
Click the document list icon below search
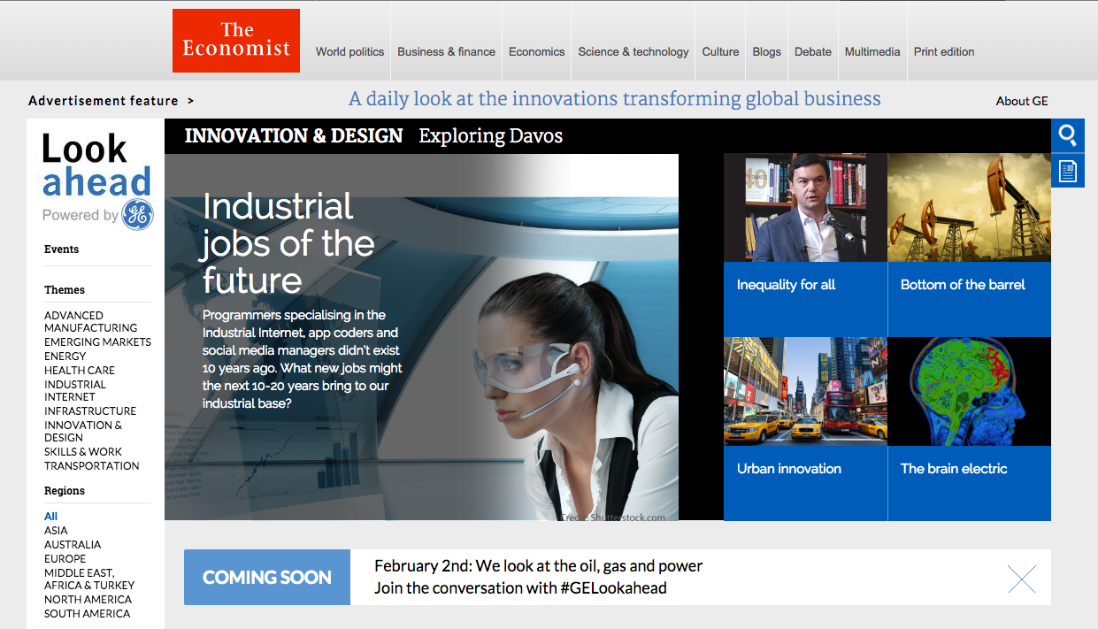[1068, 171]
